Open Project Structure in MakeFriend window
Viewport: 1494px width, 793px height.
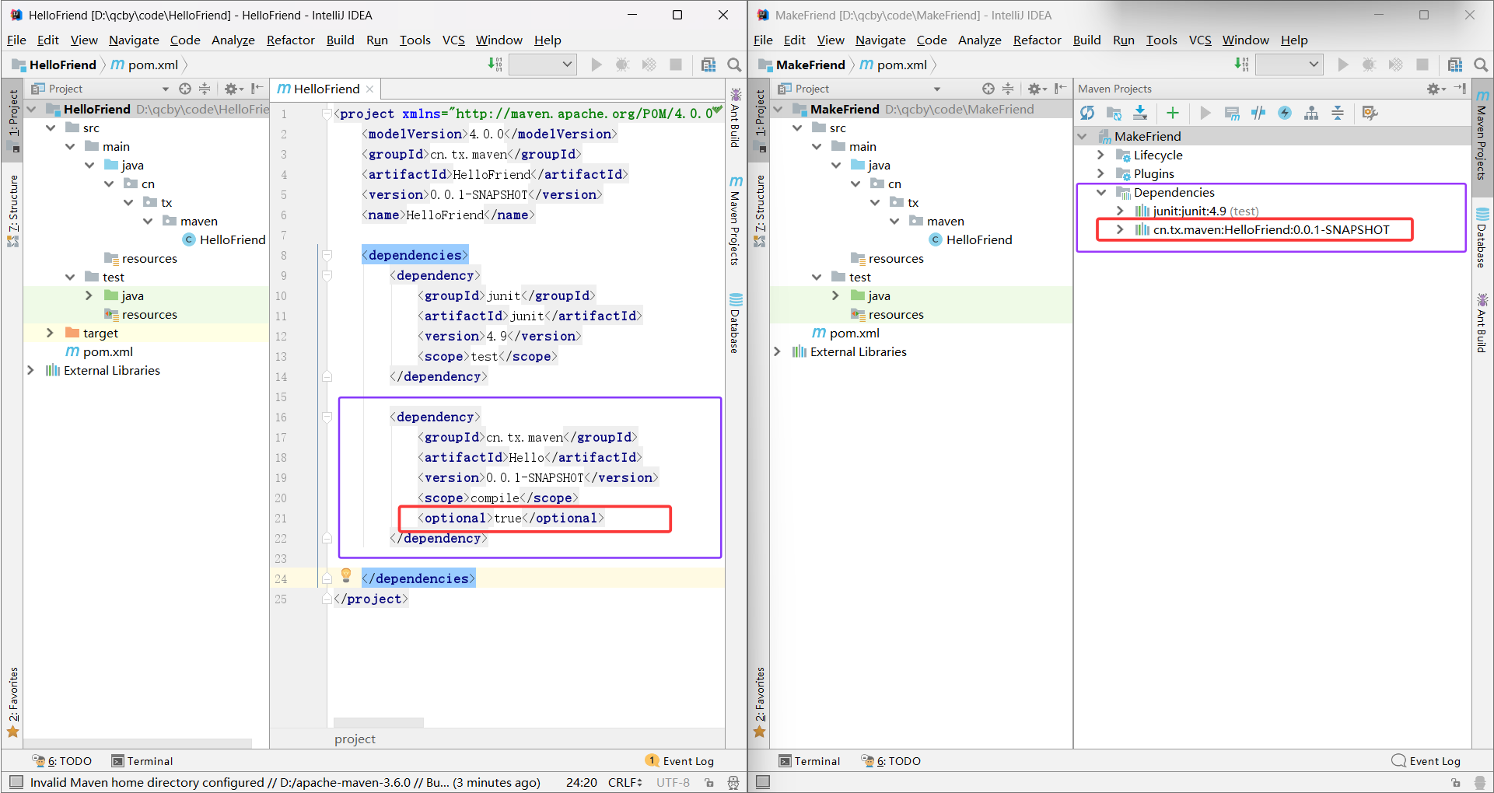1455,65
